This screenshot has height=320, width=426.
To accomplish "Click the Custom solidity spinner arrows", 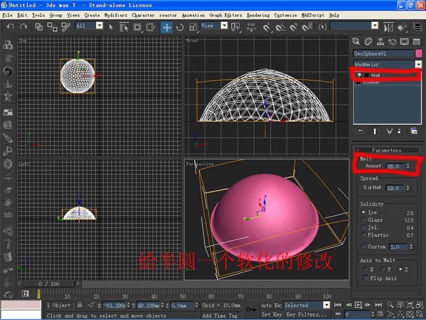I will point(411,247).
